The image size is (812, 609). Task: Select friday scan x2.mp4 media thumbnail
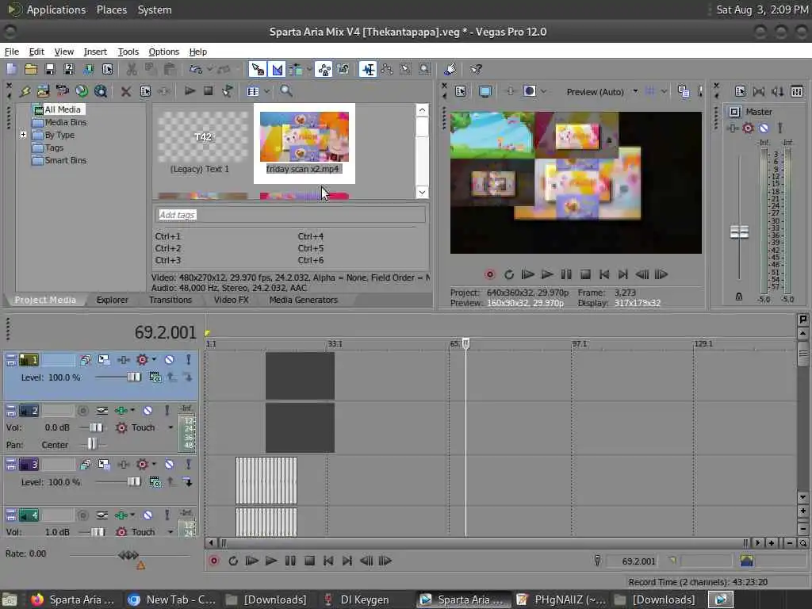coord(304,143)
